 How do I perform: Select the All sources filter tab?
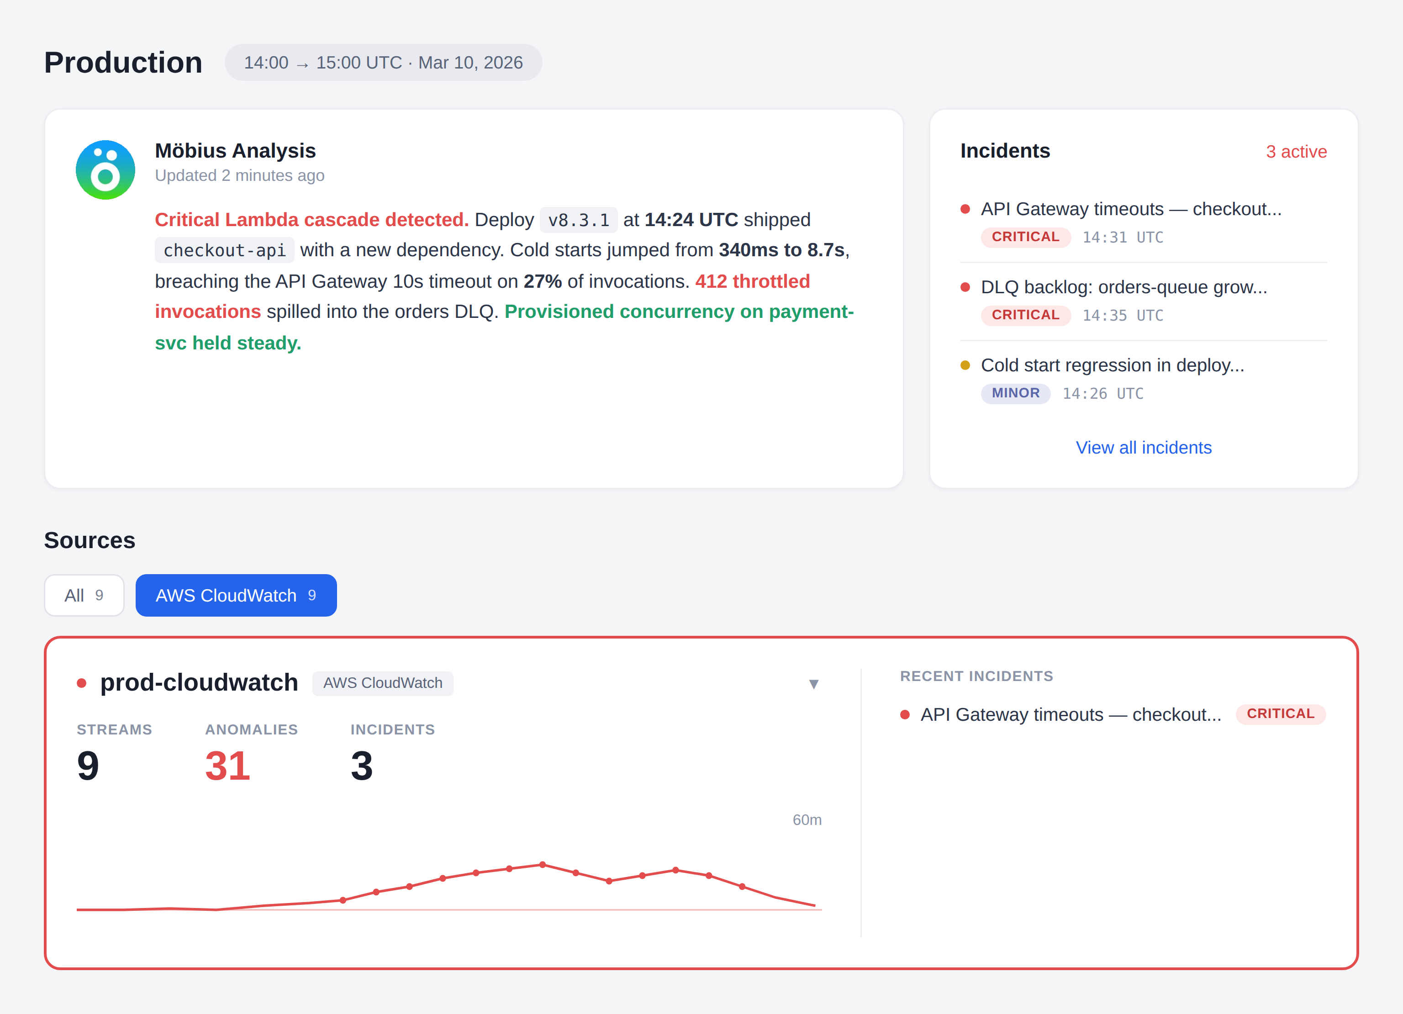pos(84,595)
